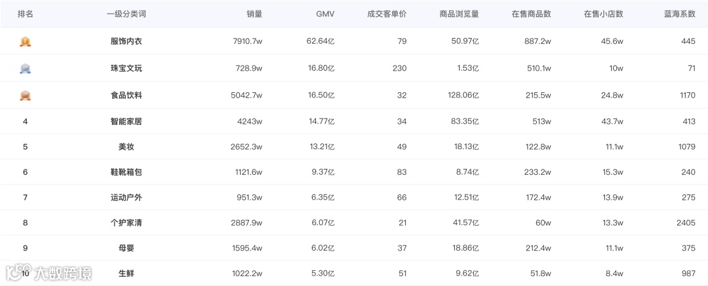
Task: Open the 珠宝文玩 category
Action: coord(126,68)
